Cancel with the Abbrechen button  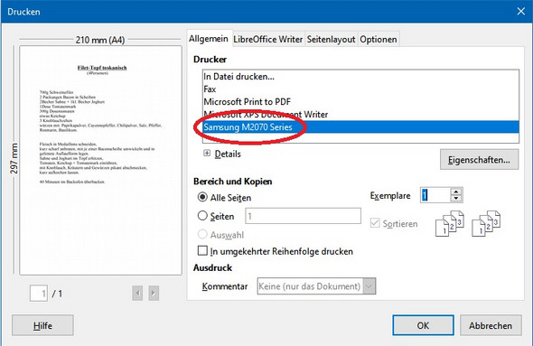(x=491, y=325)
